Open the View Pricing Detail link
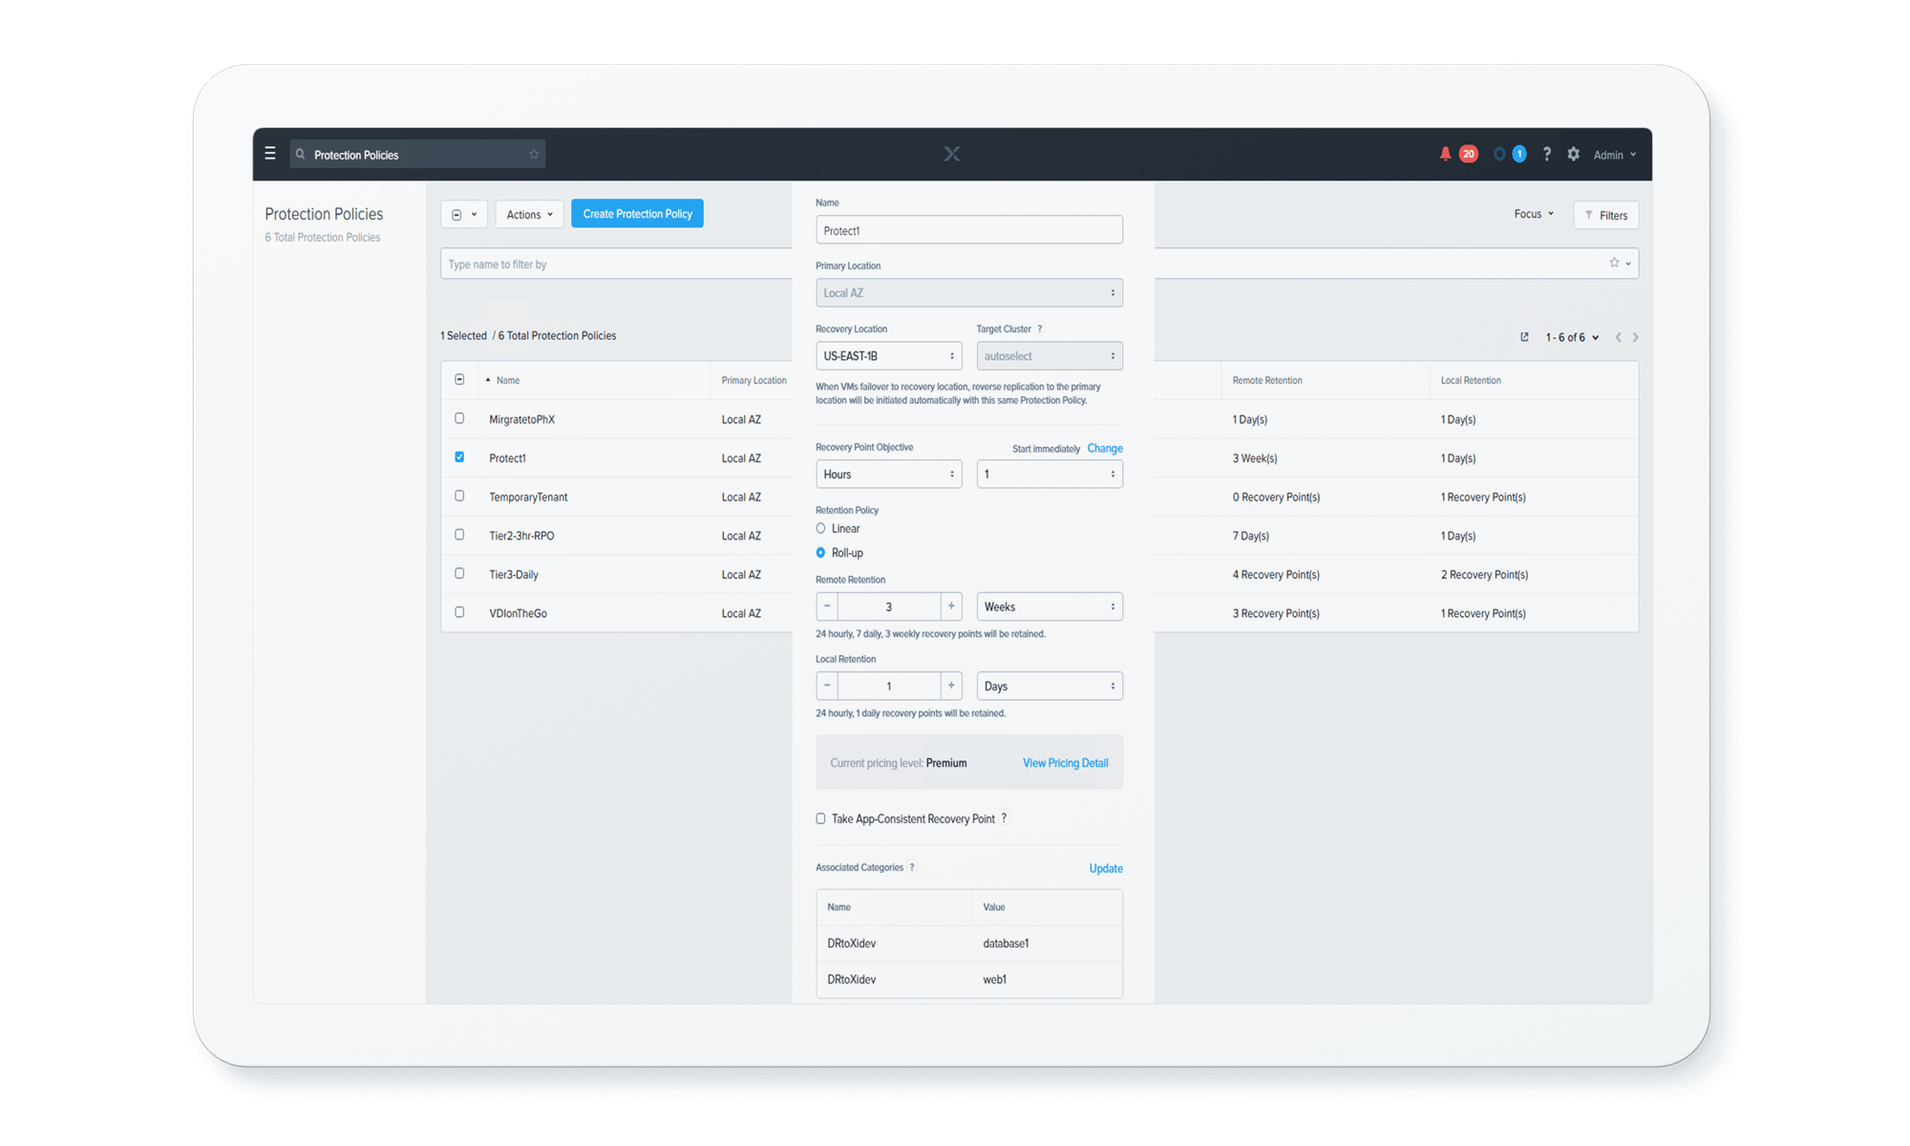1910x1146 pixels. coord(1065,763)
